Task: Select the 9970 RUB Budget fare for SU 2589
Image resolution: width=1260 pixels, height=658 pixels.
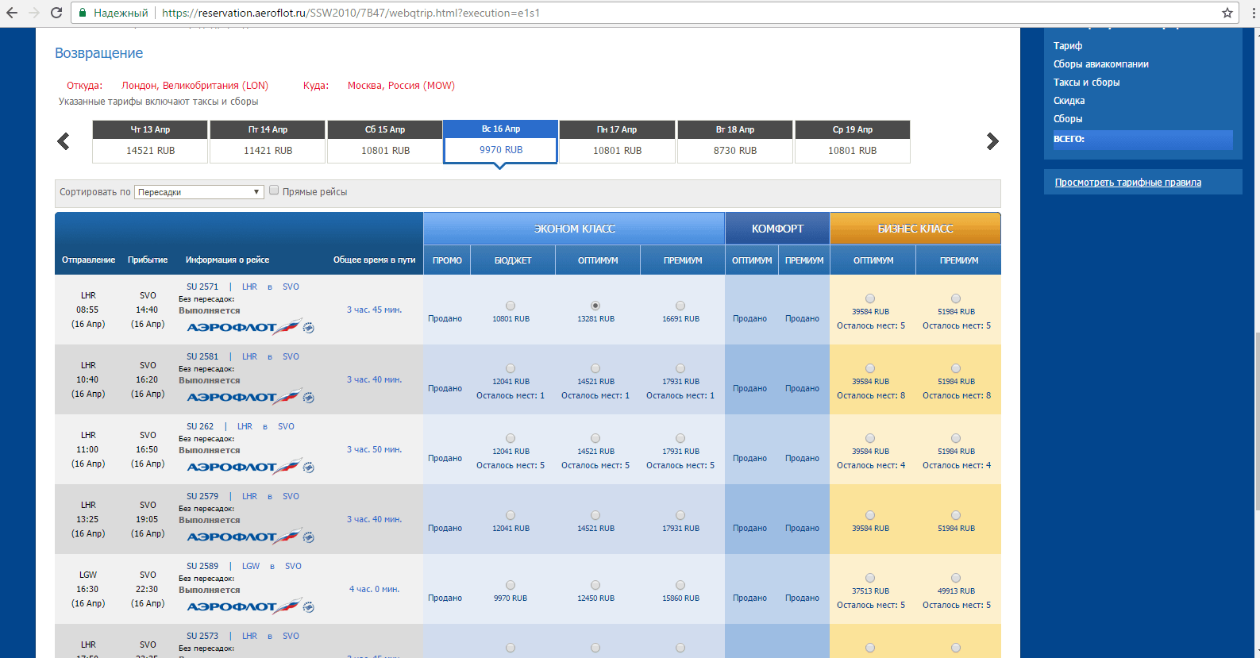Action: point(511,585)
